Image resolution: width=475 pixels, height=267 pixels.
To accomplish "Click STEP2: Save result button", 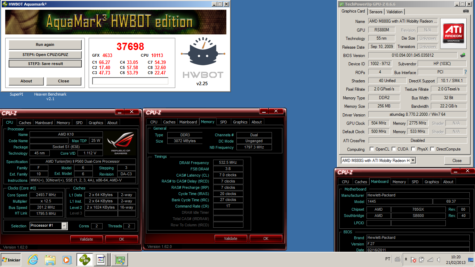I will coord(45,64).
